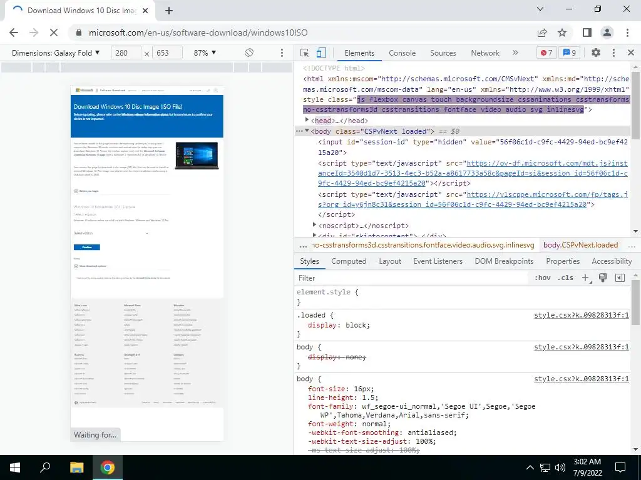Viewport: 641px width, 480px height.
Task: Click the display: block value in .loaded
Action: click(x=357, y=325)
